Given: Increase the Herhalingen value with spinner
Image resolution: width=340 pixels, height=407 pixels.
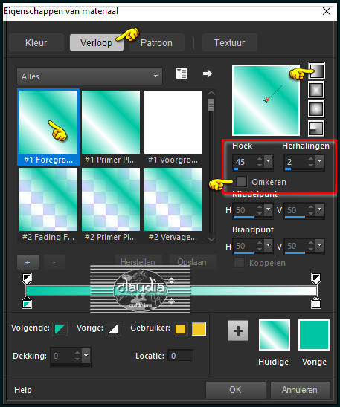Looking at the screenshot, I should (x=311, y=159).
